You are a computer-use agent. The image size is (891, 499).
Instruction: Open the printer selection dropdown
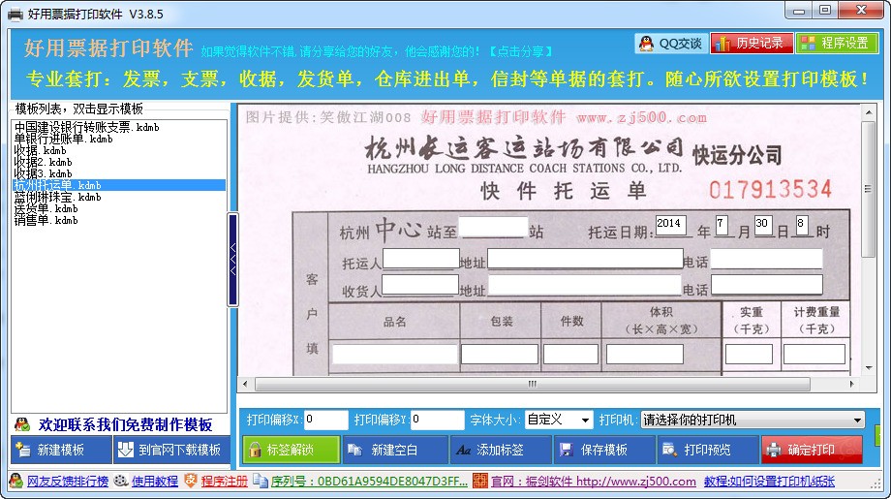[x=753, y=420]
